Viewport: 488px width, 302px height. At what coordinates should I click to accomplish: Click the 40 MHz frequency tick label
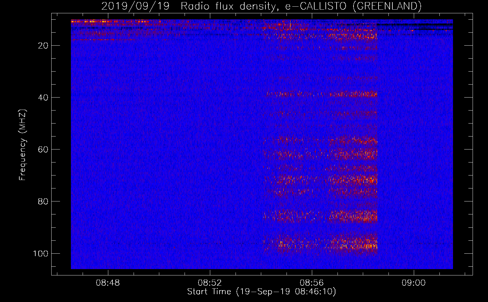point(43,98)
